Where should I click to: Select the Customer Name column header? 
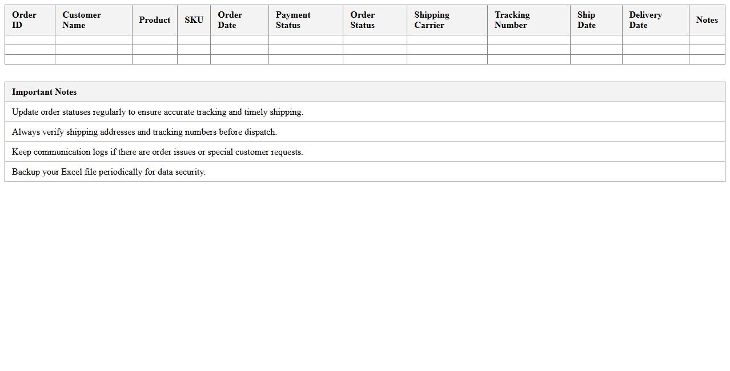pyautogui.click(x=93, y=20)
